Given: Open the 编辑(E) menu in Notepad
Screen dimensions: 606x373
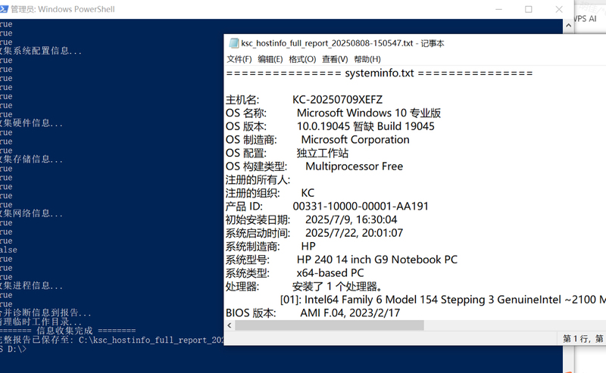Looking at the screenshot, I should pos(270,59).
